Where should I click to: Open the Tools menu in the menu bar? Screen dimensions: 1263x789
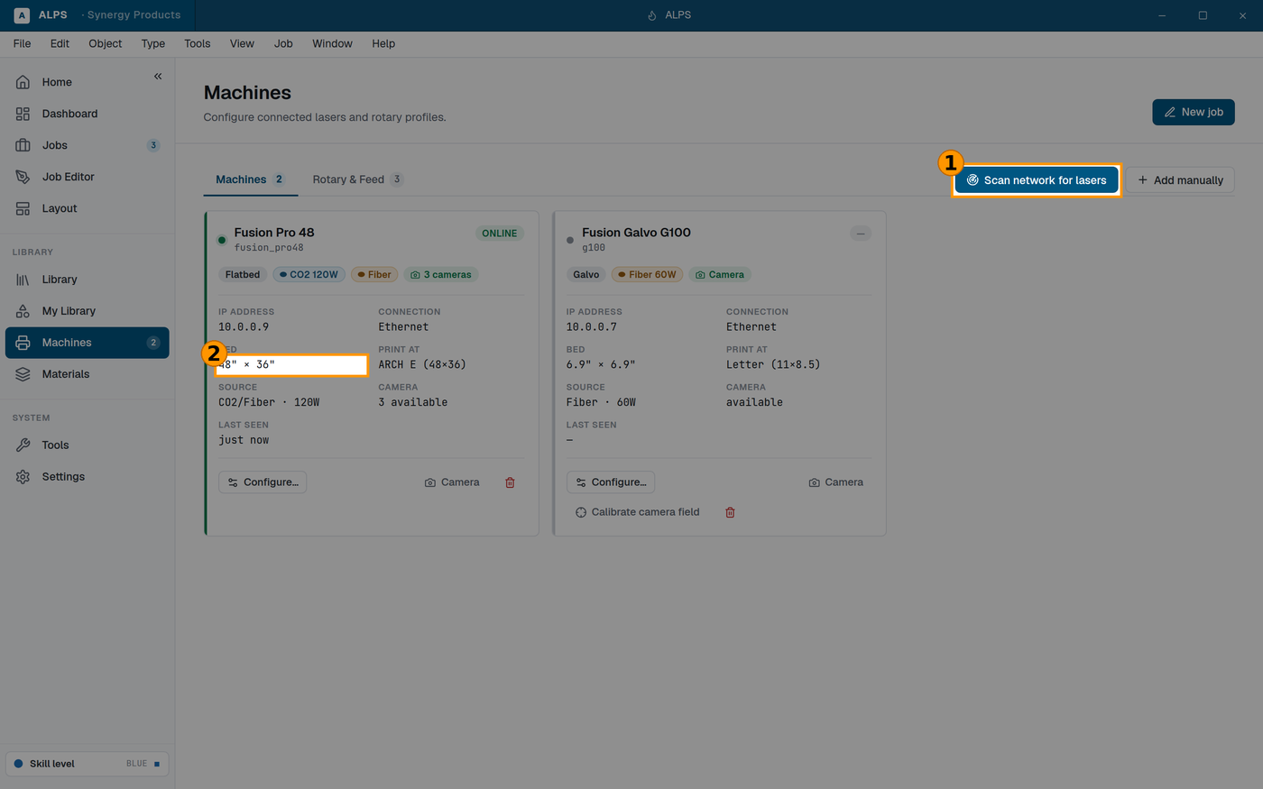[198, 43]
